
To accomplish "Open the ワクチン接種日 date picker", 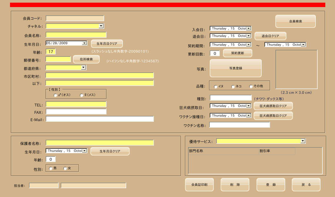I will point(249,116).
